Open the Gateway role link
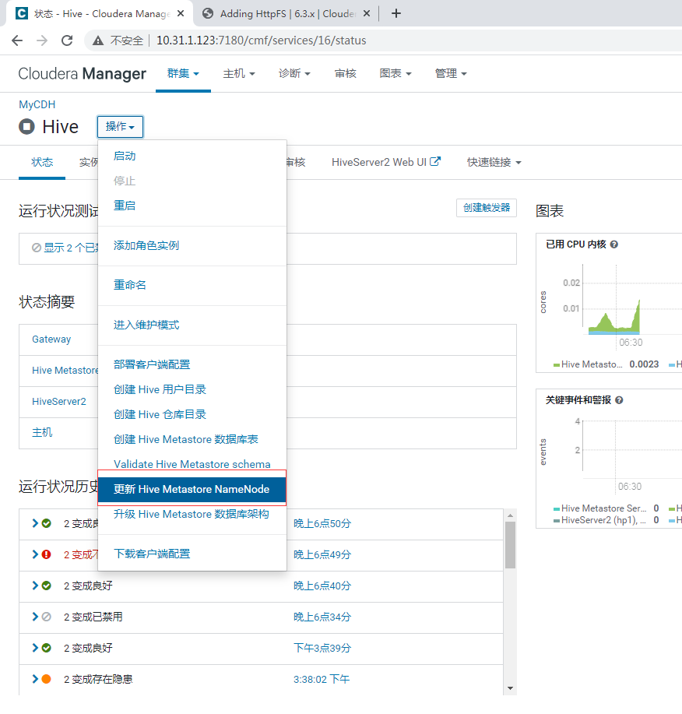The width and height of the screenshot is (682, 714). click(x=51, y=339)
